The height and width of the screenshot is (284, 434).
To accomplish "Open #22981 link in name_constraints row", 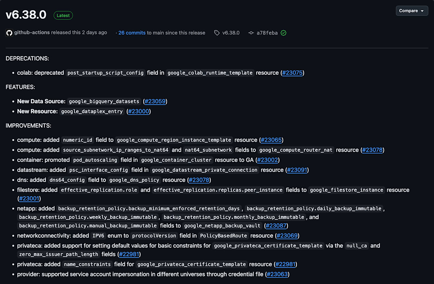I will click(x=285, y=264).
